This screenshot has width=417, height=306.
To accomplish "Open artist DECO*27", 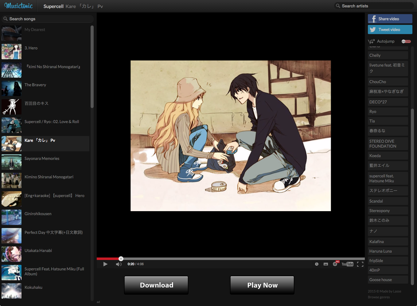I will click(388, 102).
